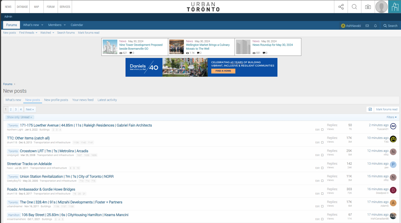Switch to the What's new tab under New posts
This screenshot has width=401, height=223.
[13, 100]
